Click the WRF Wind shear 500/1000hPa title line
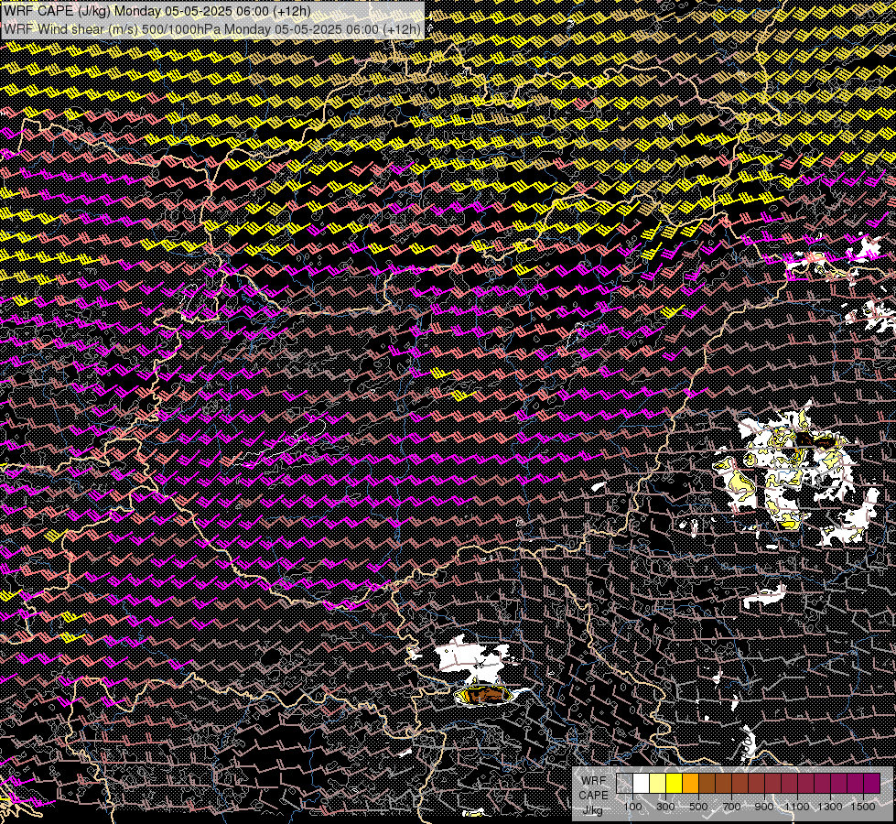896x824 pixels. pos(212,28)
